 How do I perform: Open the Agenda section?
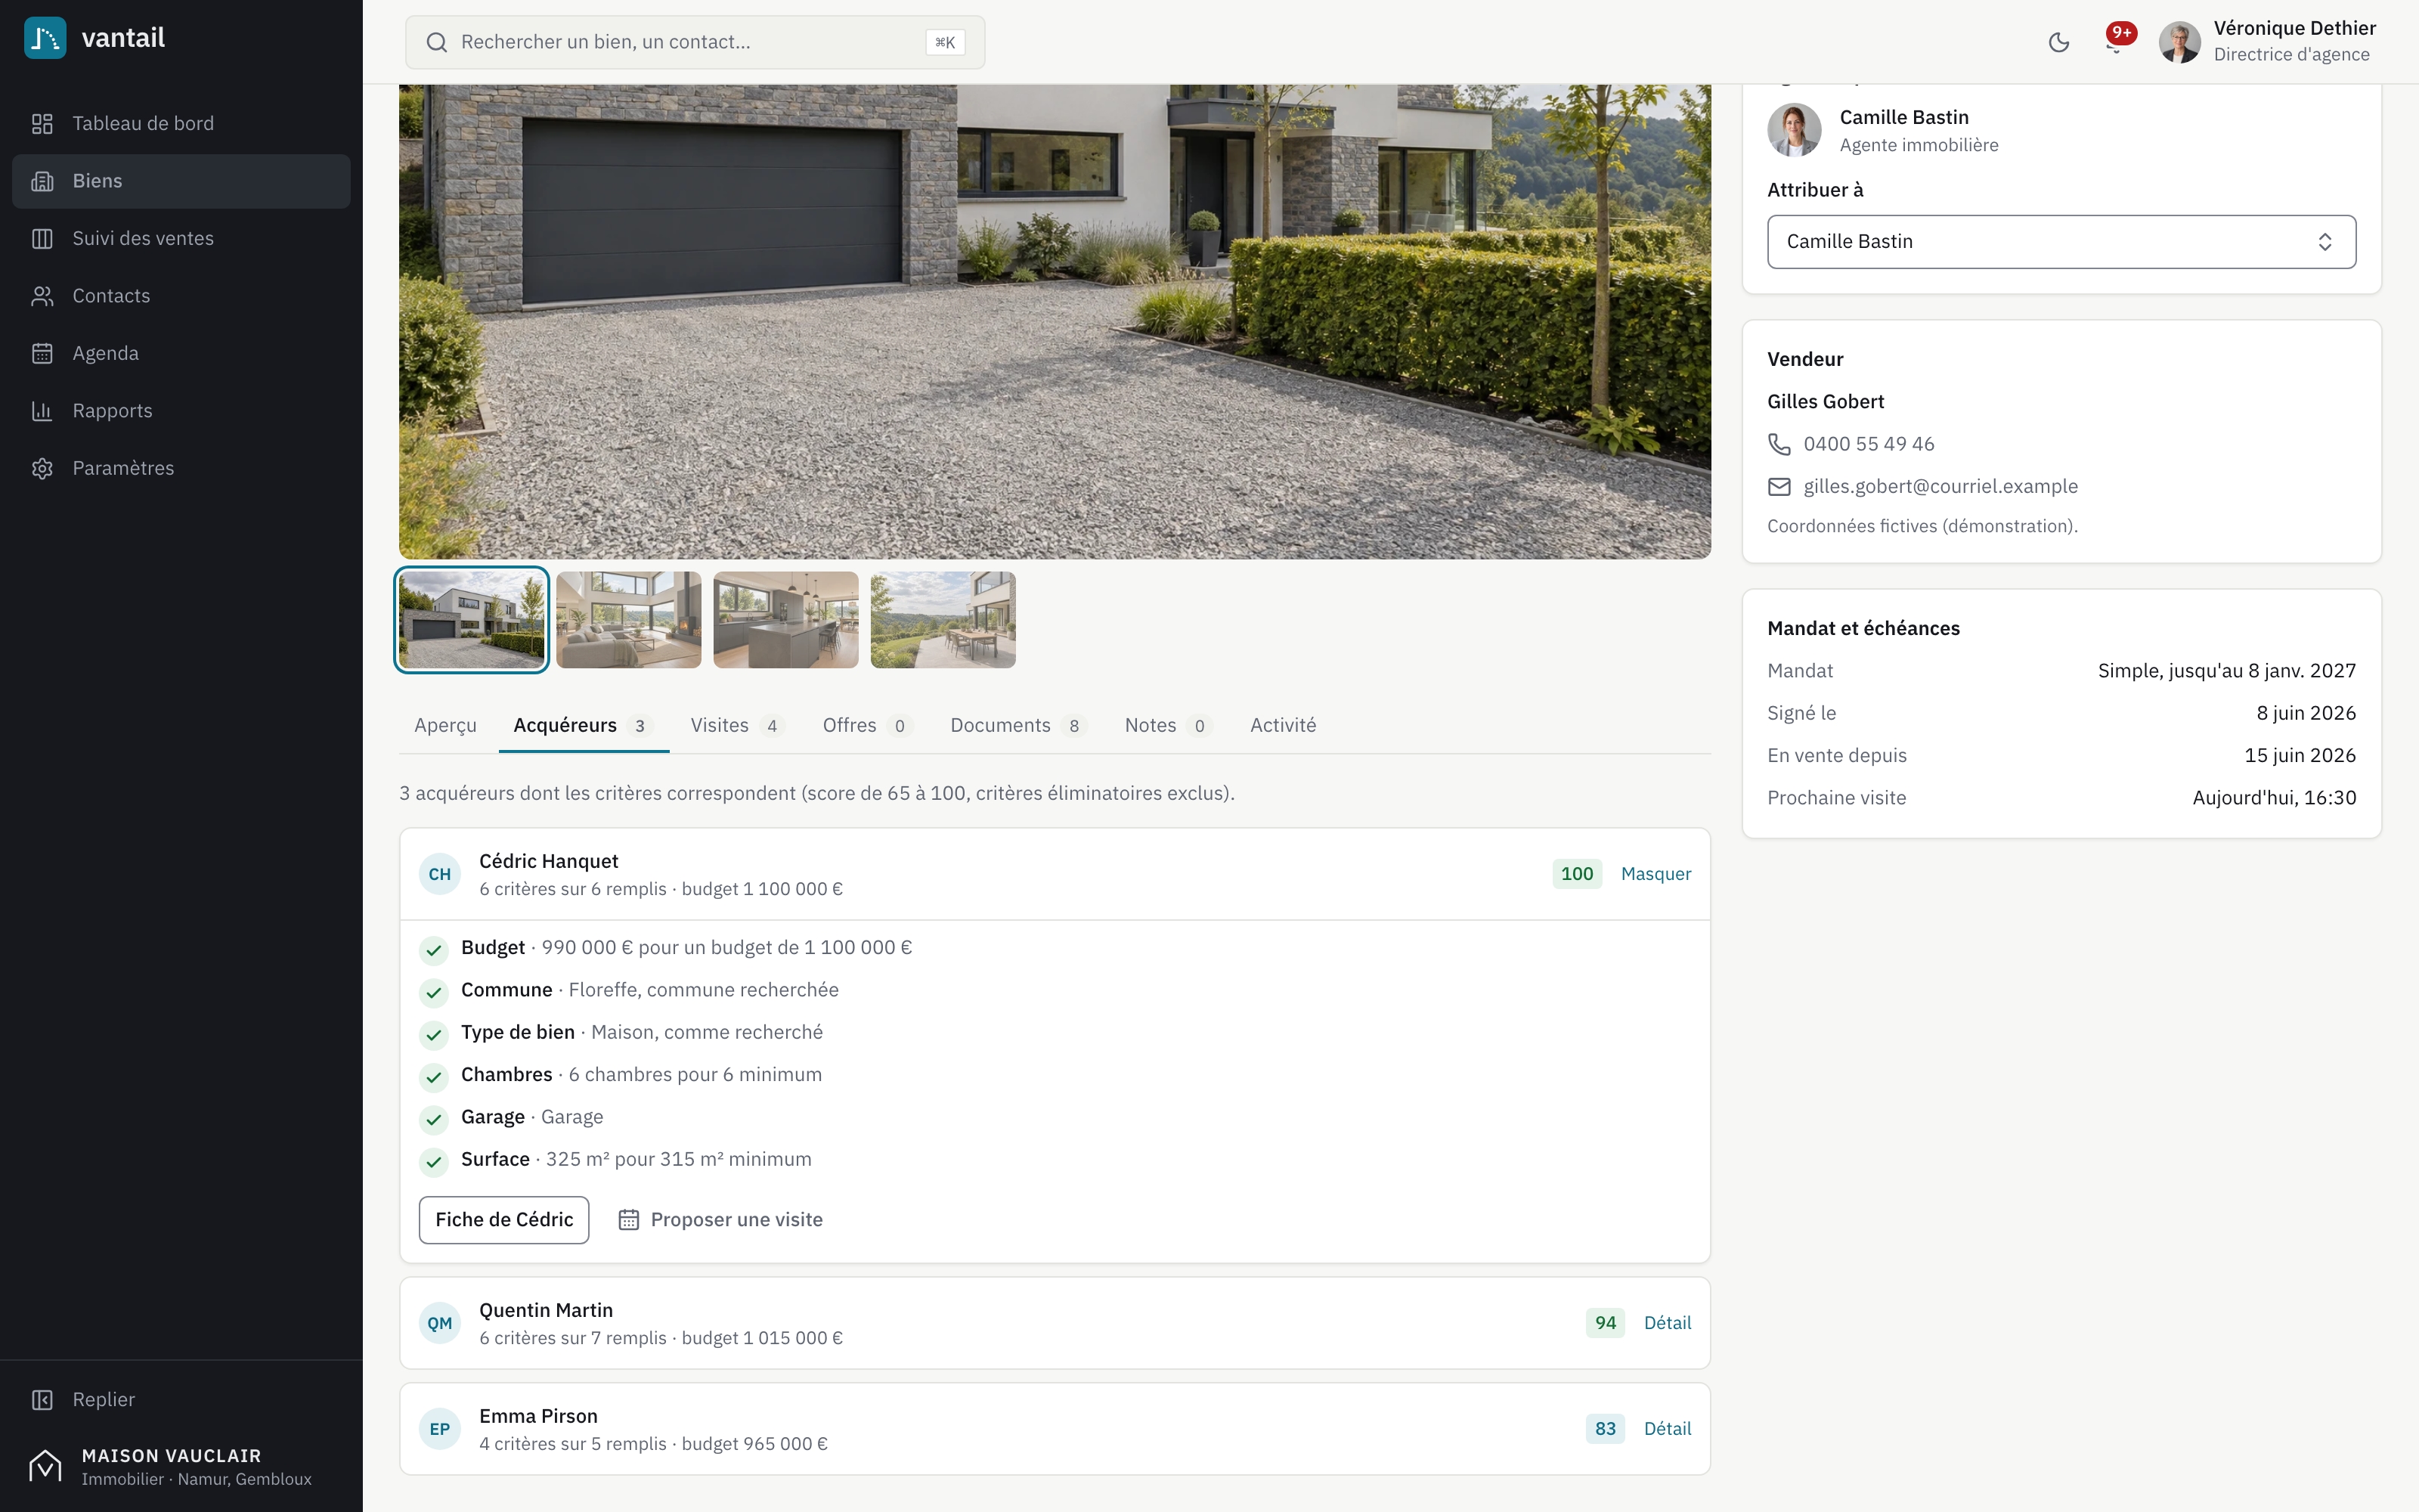pyautogui.click(x=181, y=353)
